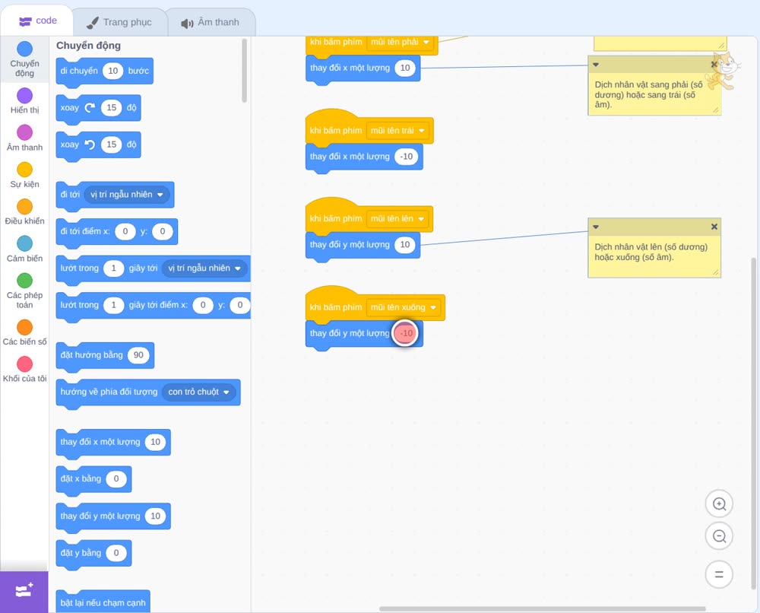Open the Sự kiện block category
Image resolution: width=760 pixels, height=613 pixels.
pyautogui.click(x=24, y=175)
